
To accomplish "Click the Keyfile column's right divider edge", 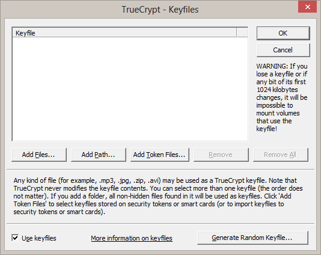I will coord(237,32).
